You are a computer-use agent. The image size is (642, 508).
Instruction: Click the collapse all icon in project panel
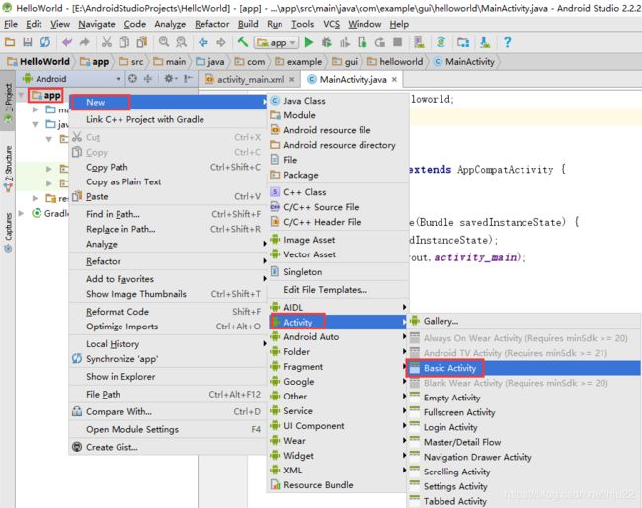tap(148, 79)
